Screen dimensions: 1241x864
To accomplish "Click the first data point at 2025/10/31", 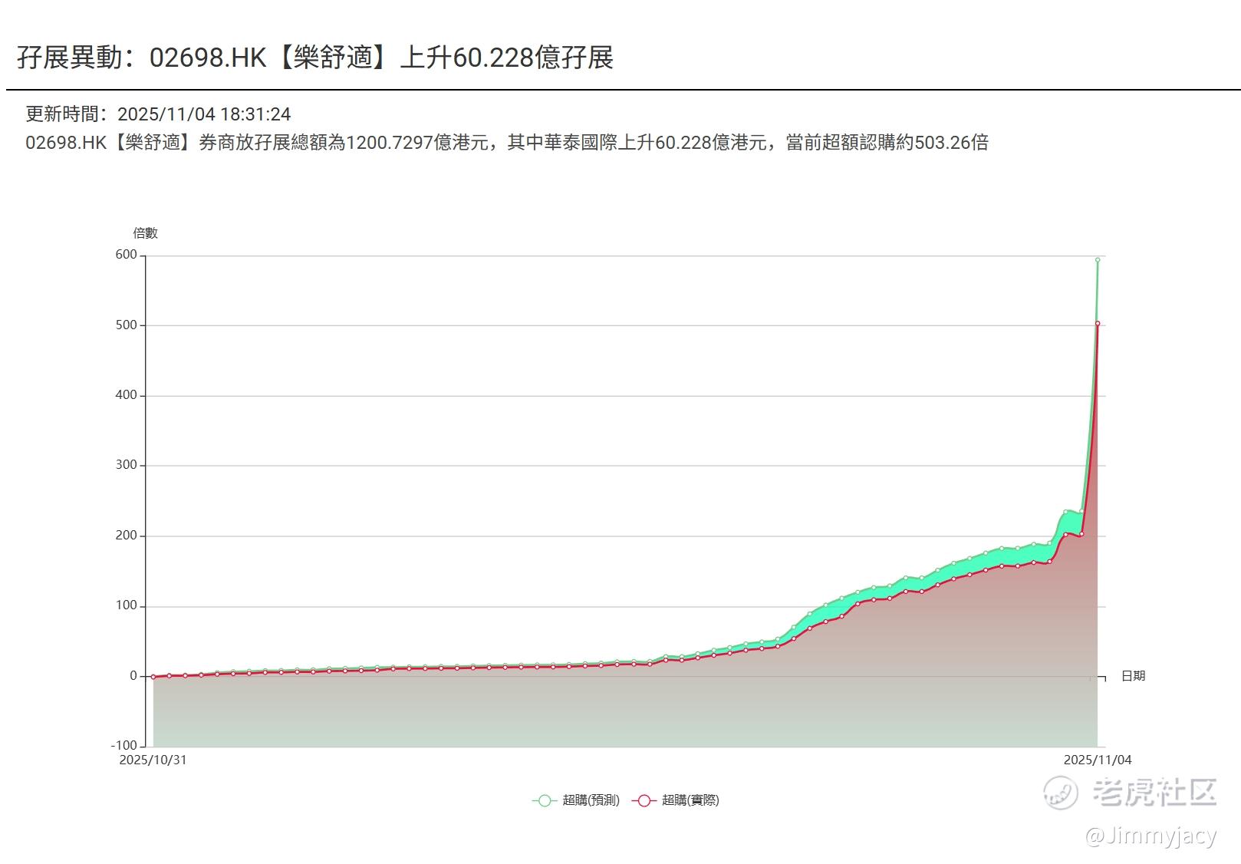I will [x=153, y=677].
